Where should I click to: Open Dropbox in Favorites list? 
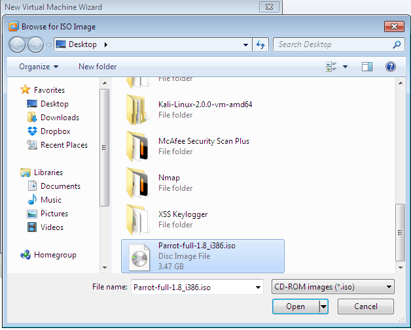[x=56, y=131]
